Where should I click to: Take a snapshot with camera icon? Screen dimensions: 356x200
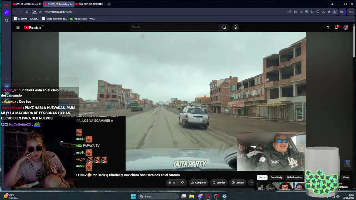click(301, 12)
